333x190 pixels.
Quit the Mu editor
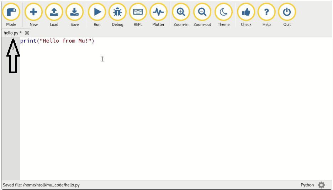pos(287,15)
